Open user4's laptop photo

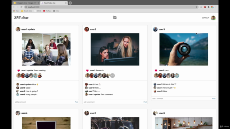[46, 123]
